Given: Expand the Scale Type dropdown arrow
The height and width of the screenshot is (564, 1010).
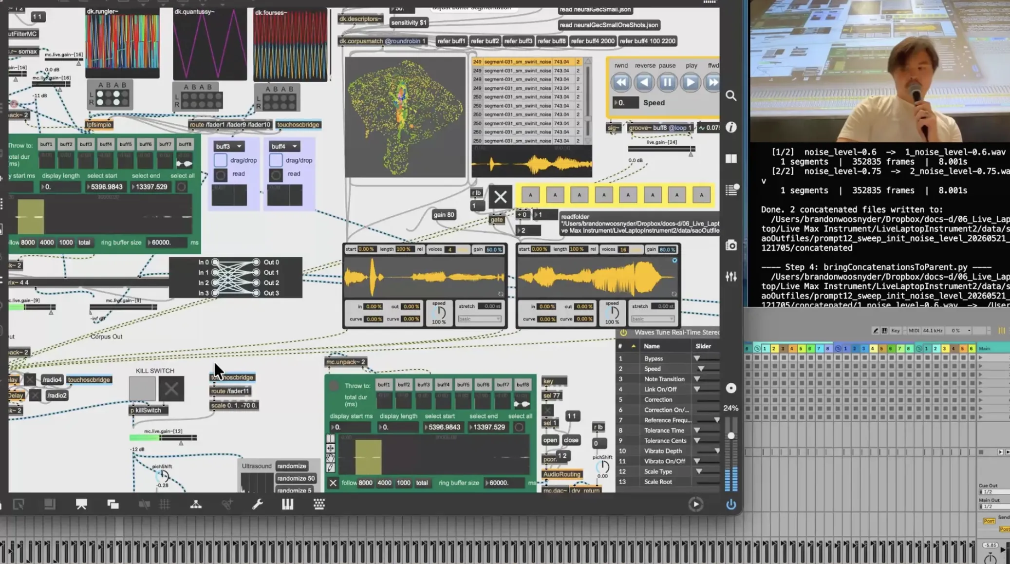Looking at the screenshot, I should click(x=699, y=471).
